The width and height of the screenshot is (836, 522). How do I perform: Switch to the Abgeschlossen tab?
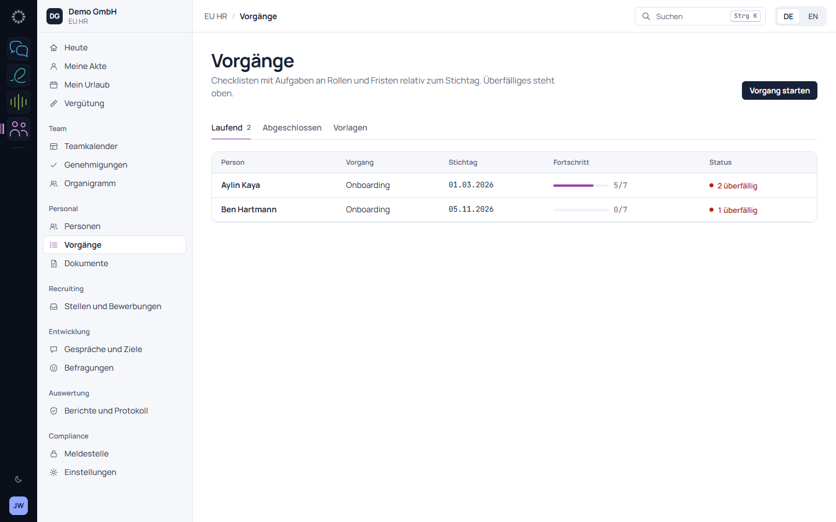292,128
